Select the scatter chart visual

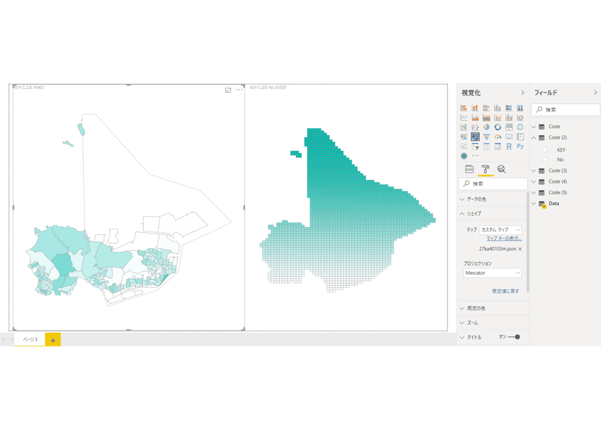(475, 127)
